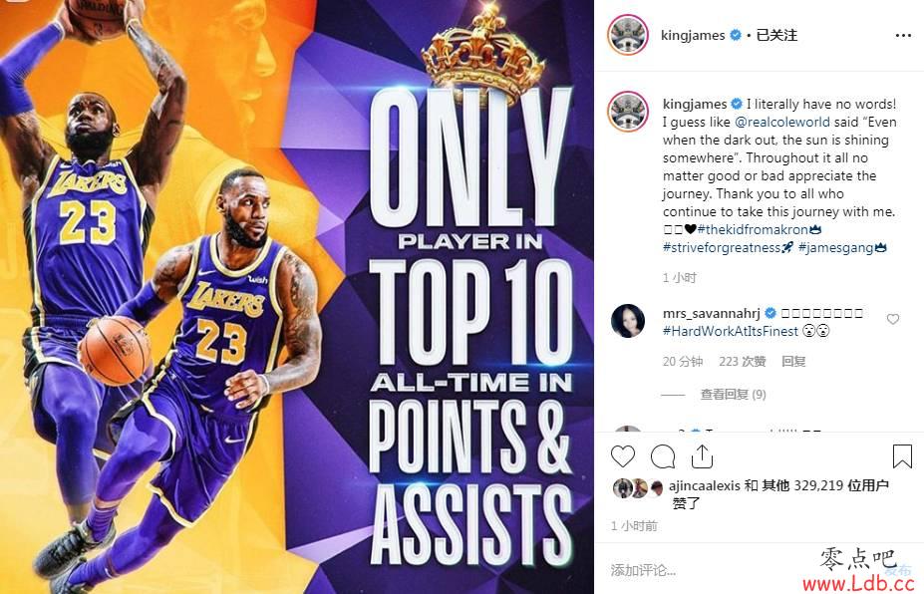View 223 次赞 comment likes
This screenshot has height=594, width=924.
[x=742, y=361]
